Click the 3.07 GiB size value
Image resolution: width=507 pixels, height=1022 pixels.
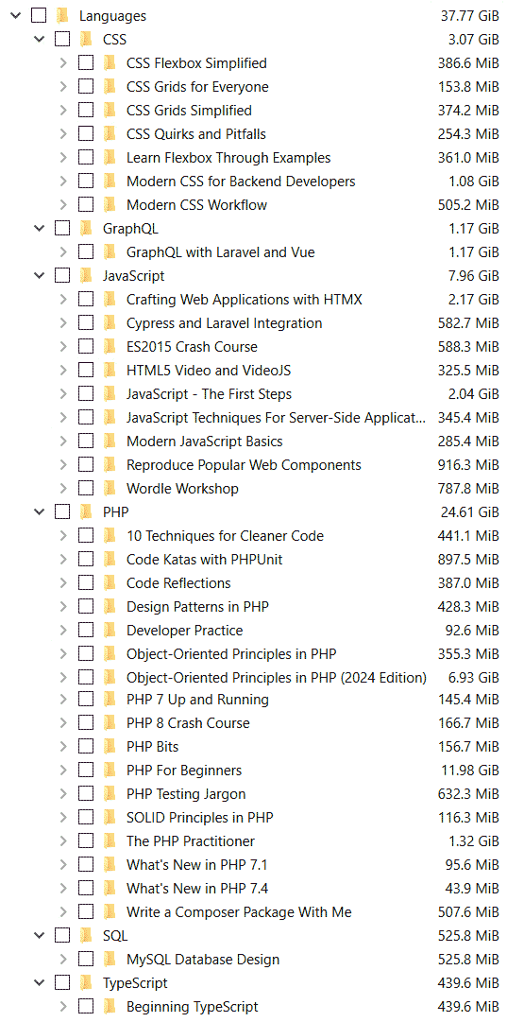coord(474,40)
